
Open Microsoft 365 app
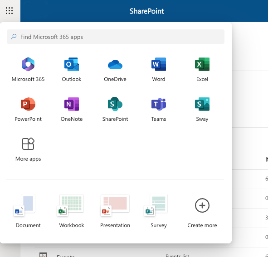(x=28, y=69)
